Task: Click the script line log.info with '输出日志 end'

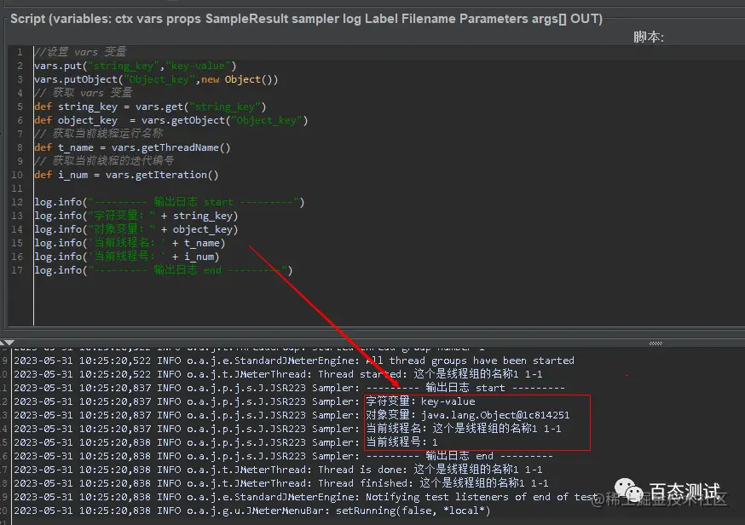Action: (x=164, y=270)
